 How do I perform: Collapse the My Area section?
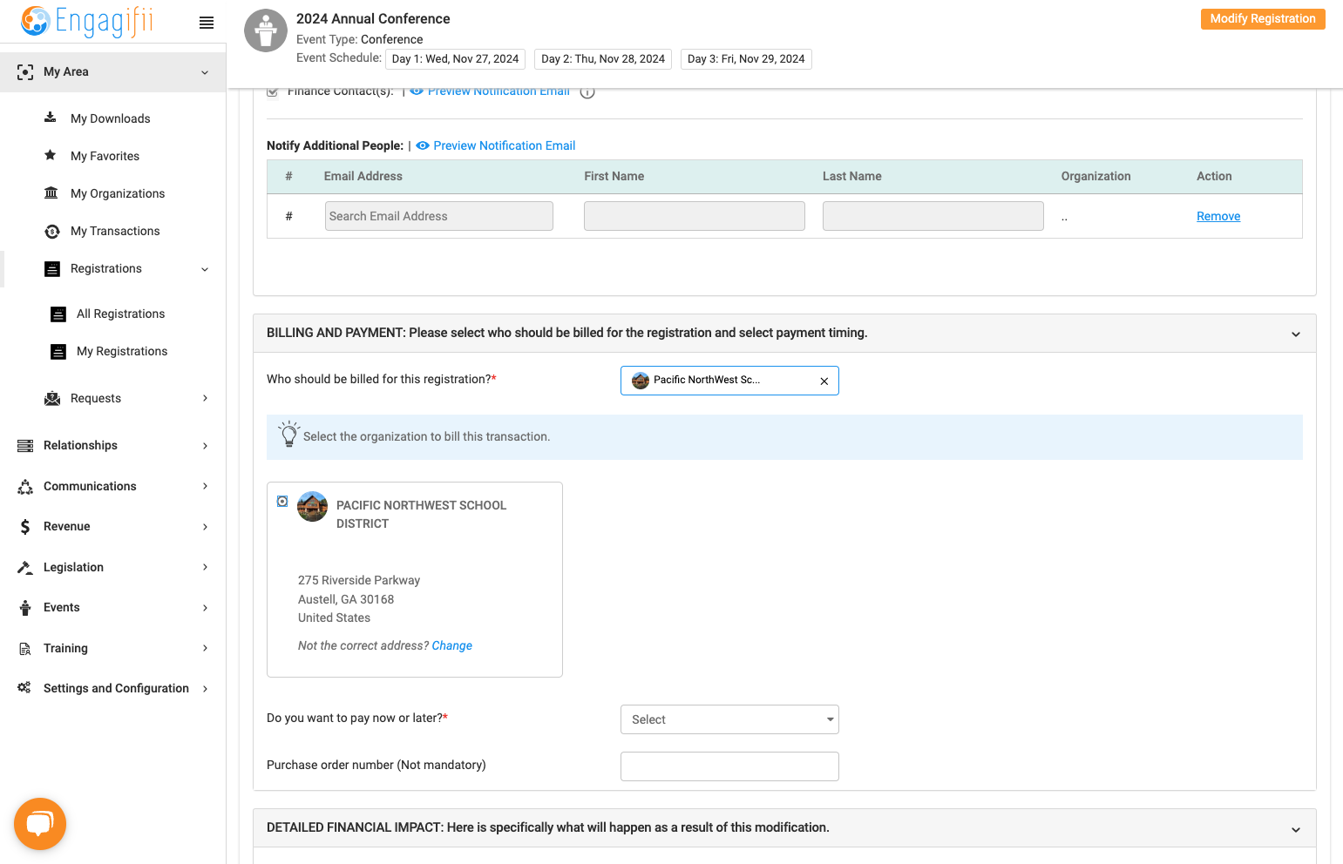(205, 72)
